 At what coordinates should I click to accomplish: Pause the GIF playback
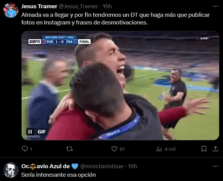(30, 132)
